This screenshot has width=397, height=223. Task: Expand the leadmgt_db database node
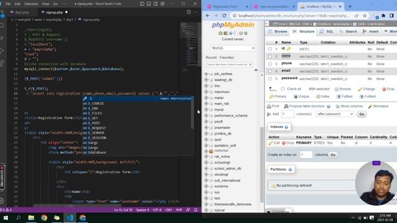206,80
